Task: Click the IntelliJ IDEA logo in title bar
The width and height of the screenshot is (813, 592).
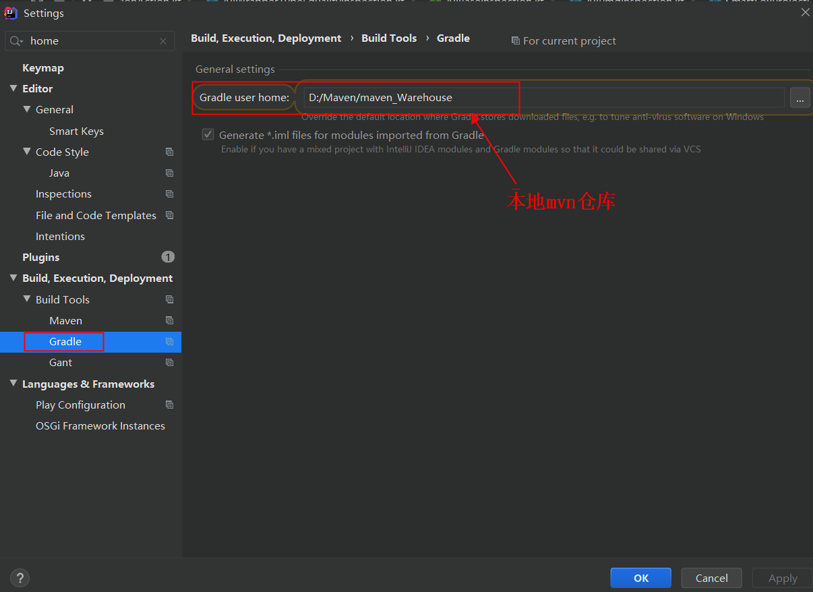Action: point(11,13)
